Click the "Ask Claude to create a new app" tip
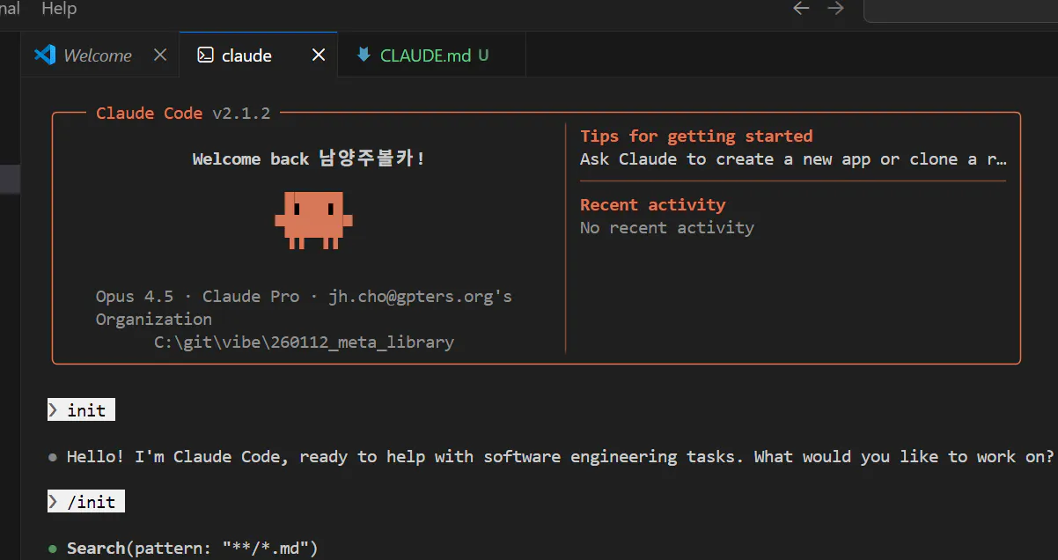This screenshot has height=560, width=1058. tap(793, 159)
